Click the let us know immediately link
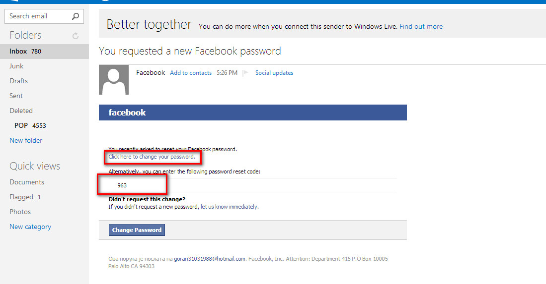This screenshot has height=284, width=546. (x=229, y=207)
